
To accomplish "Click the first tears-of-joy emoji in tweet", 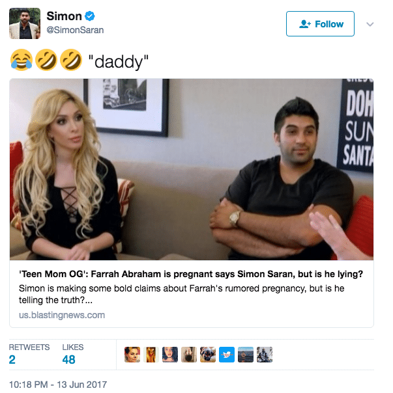I will pyautogui.click(x=22, y=60).
